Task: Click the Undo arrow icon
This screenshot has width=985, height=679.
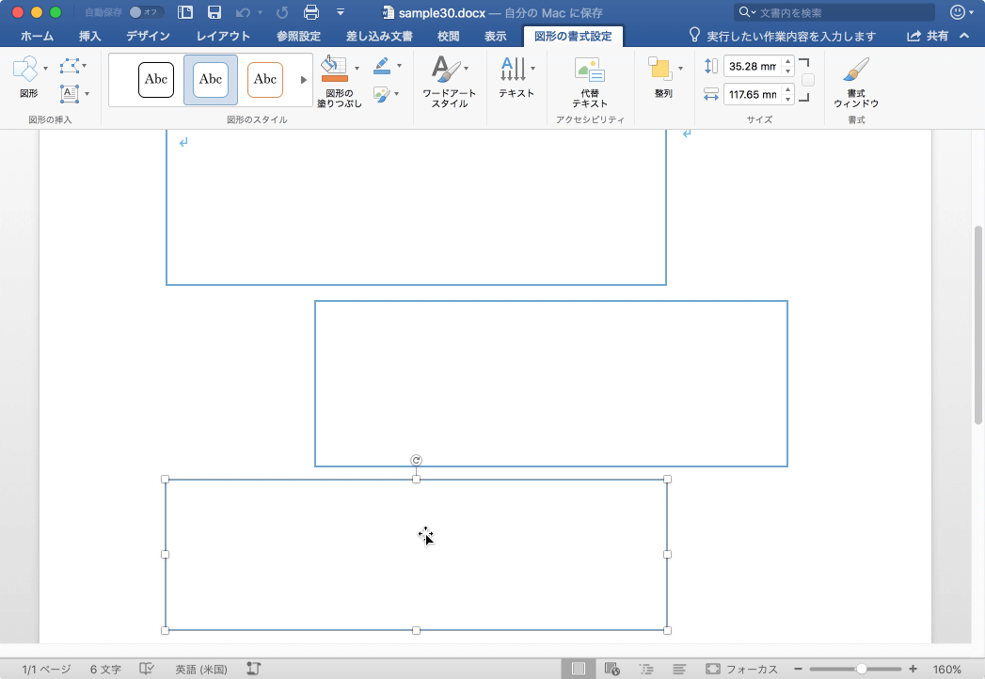Action: coord(243,12)
